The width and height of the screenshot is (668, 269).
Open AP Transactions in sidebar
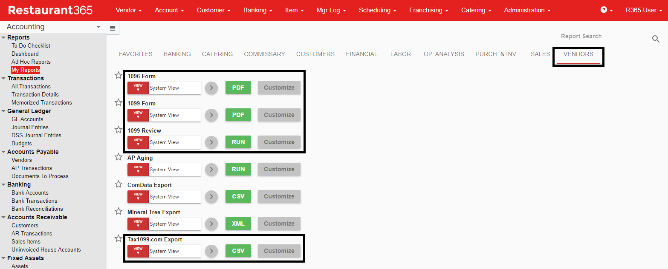click(x=32, y=168)
